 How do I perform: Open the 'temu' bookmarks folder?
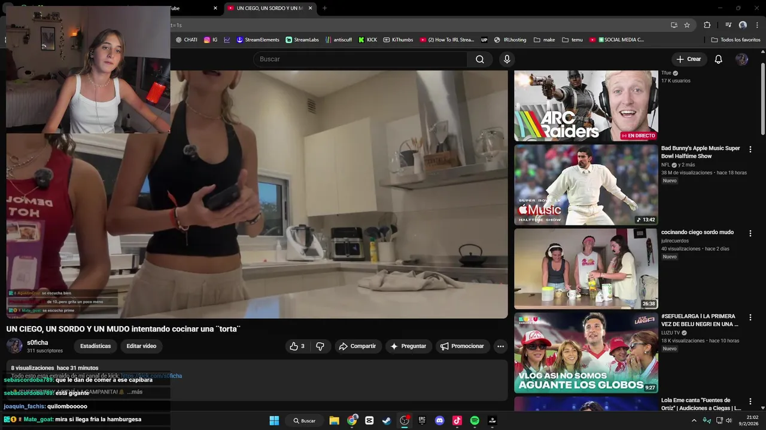click(572, 40)
